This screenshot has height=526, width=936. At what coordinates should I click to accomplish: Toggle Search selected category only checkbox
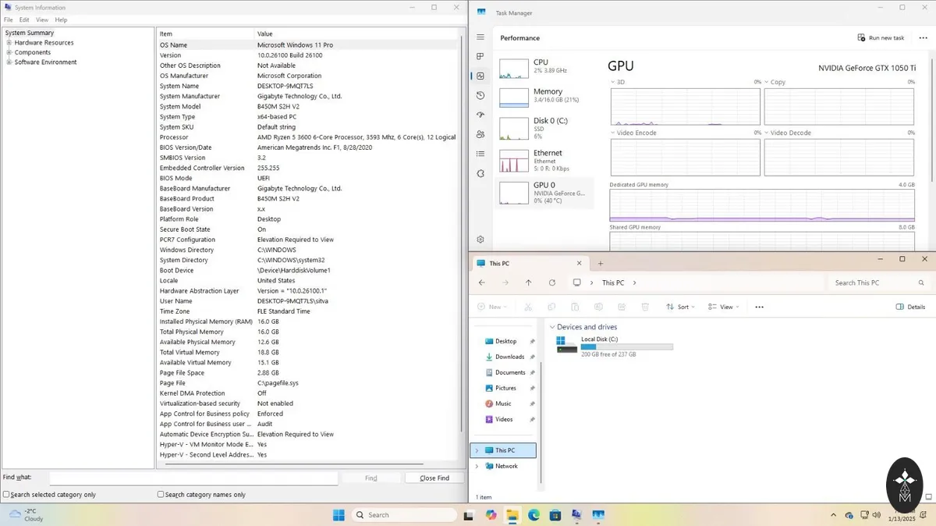pyautogui.click(x=6, y=495)
